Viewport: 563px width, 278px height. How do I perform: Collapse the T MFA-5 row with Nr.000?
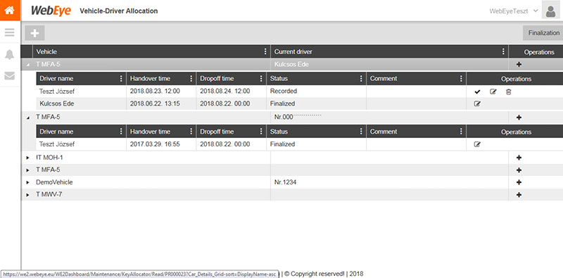click(x=28, y=118)
